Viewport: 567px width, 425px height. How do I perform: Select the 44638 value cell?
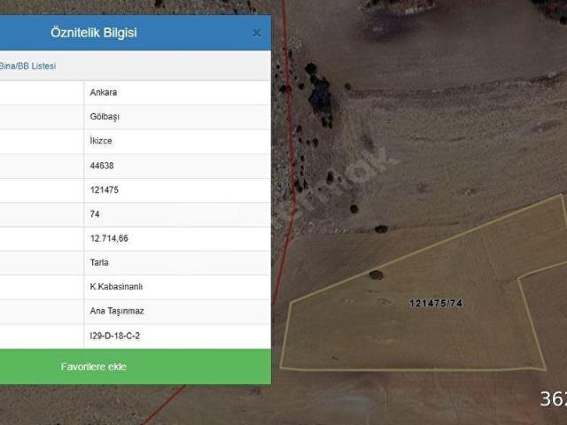177,166
